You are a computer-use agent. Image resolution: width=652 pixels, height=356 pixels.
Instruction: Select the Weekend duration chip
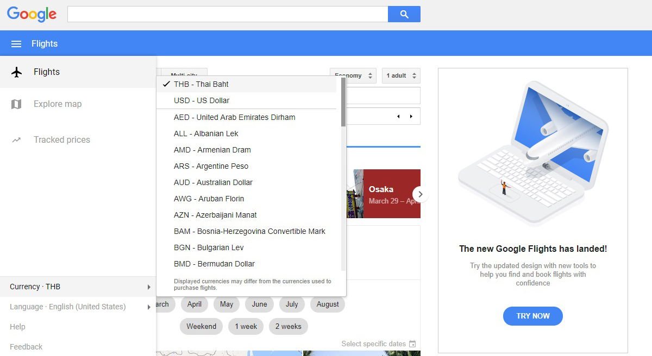(x=201, y=327)
